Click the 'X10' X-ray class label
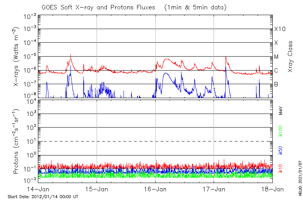Screen dimensions: 303x200 pyautogui.click(x=279, y=29)
